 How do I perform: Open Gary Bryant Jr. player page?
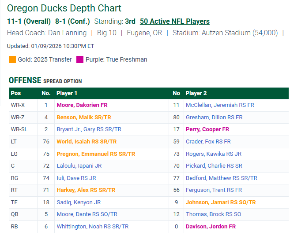pyautogui.click(x=89, y=129)
